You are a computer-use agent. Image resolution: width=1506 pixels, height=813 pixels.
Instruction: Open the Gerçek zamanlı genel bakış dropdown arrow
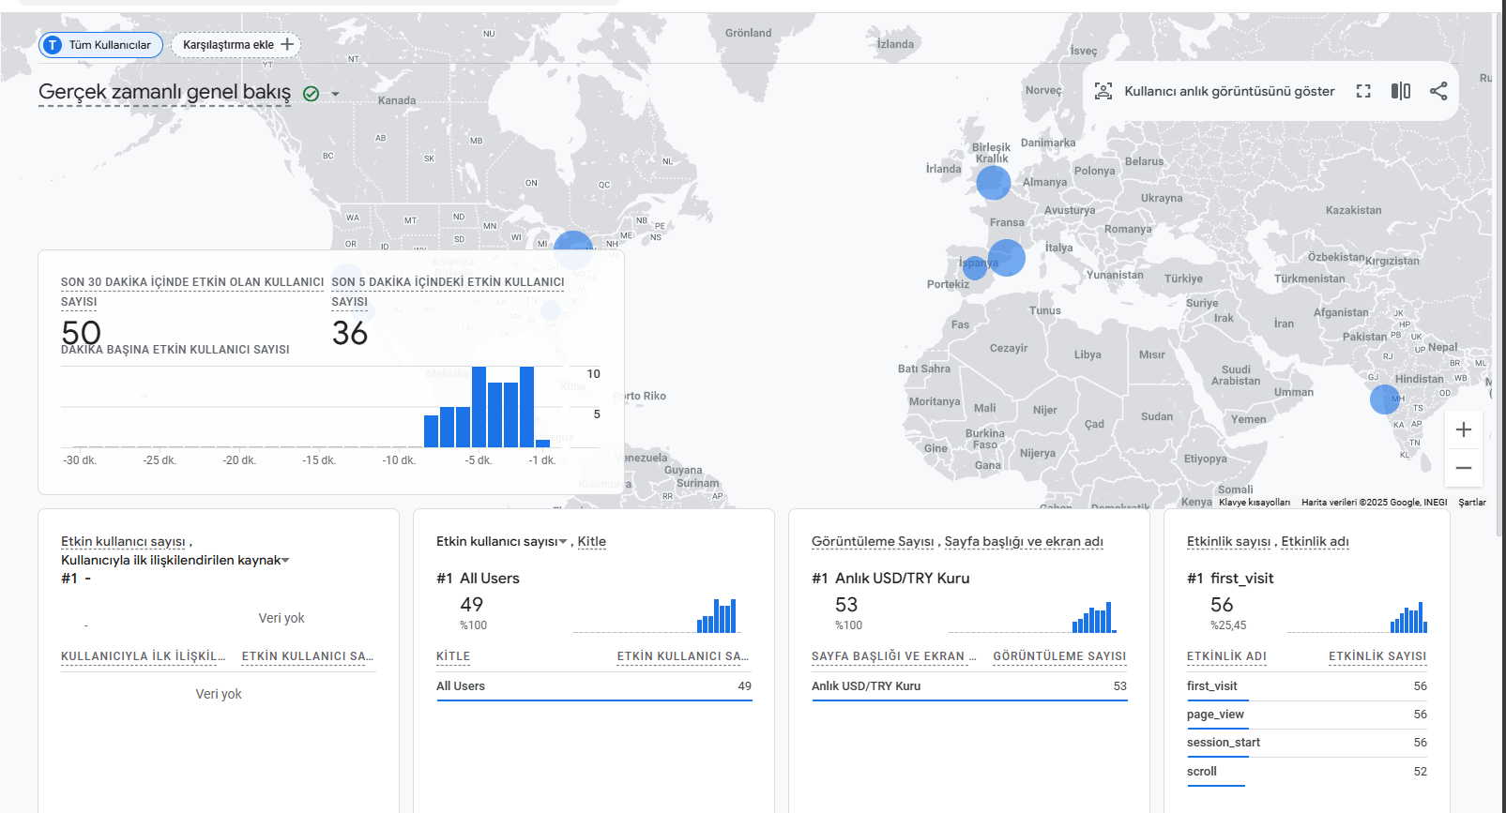(x=335, y=94)
